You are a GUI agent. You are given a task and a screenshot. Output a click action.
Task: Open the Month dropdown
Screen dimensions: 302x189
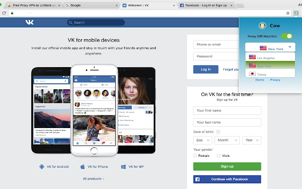(x=227, y=140)
